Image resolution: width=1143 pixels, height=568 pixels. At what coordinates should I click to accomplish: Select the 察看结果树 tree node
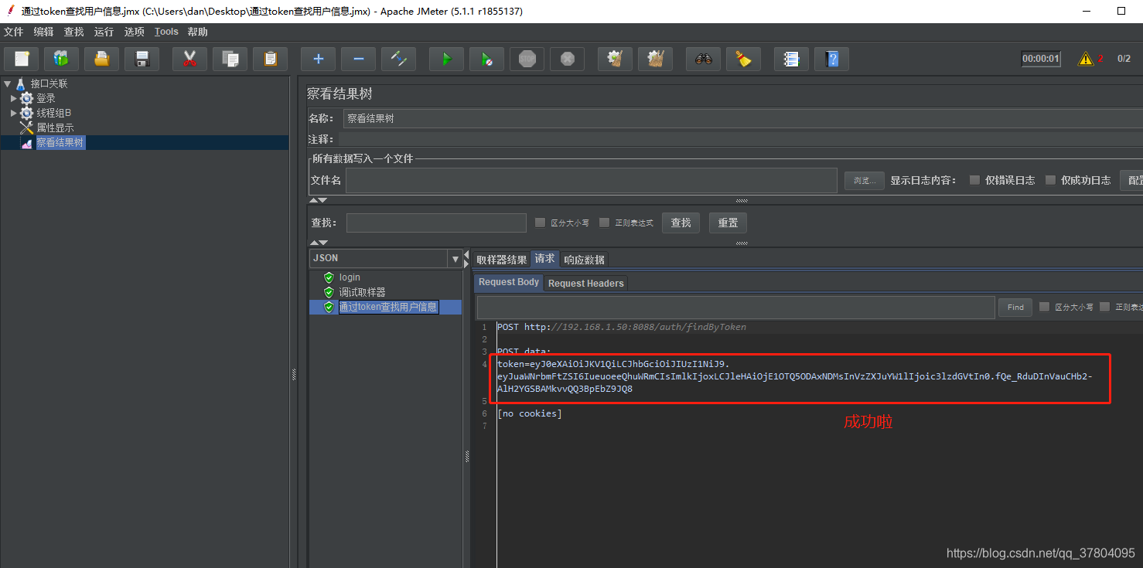pos(60,142)
